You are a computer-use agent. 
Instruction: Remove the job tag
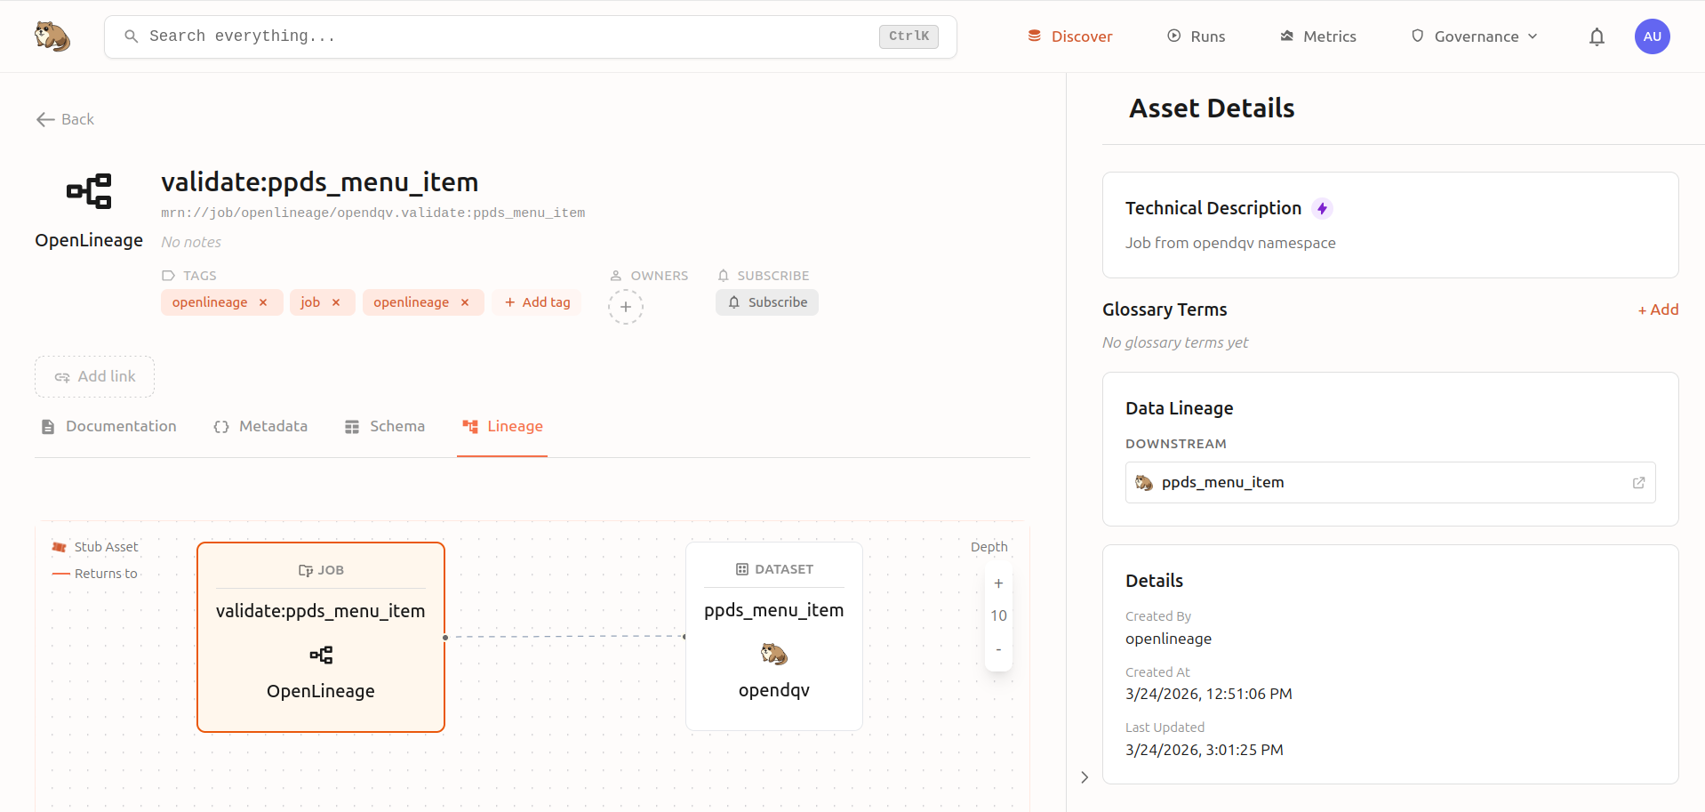[x=336, y=302]
